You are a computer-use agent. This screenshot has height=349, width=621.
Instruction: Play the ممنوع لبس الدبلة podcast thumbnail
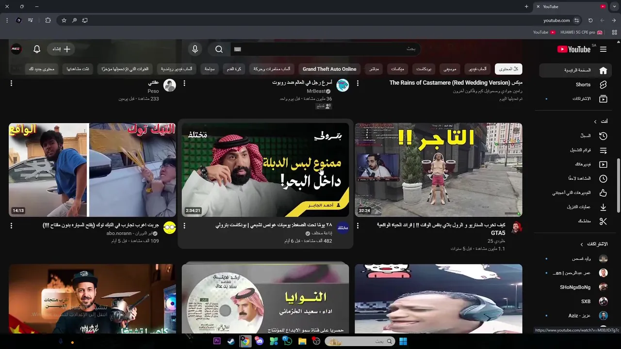[265, 170]
